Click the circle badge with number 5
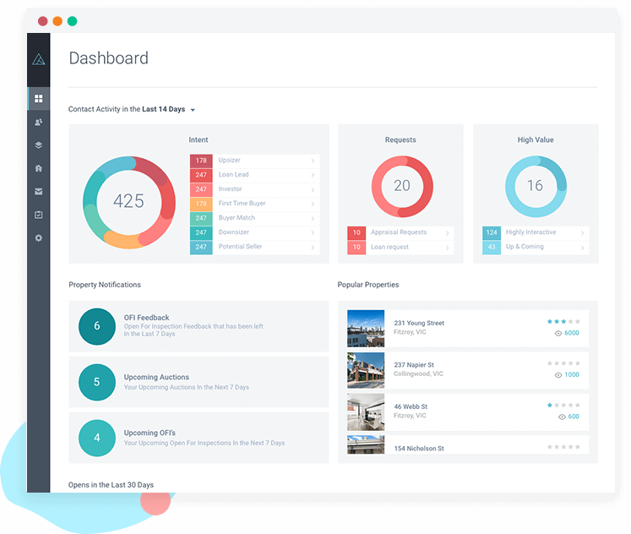 pos(97,382)
